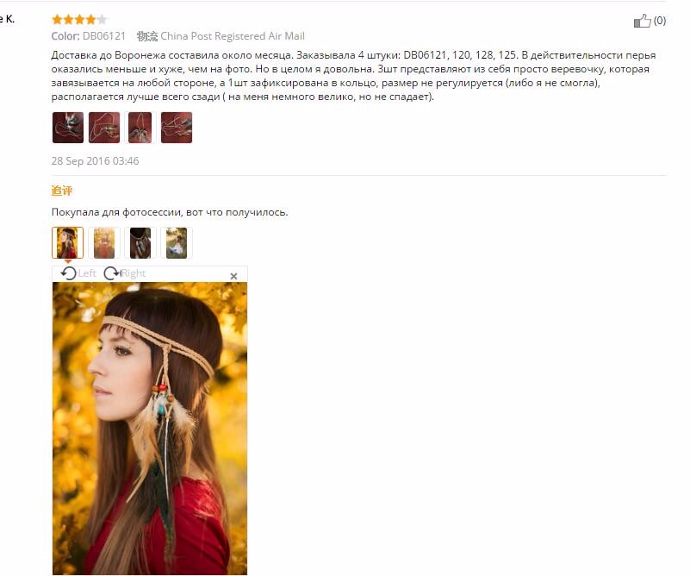
Task: Open the second review photo on red background
Action: pos(104,128)
